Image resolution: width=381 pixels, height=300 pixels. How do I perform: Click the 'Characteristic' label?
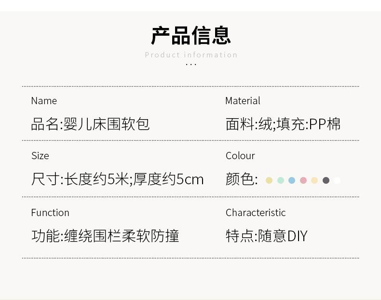point(256,213)
